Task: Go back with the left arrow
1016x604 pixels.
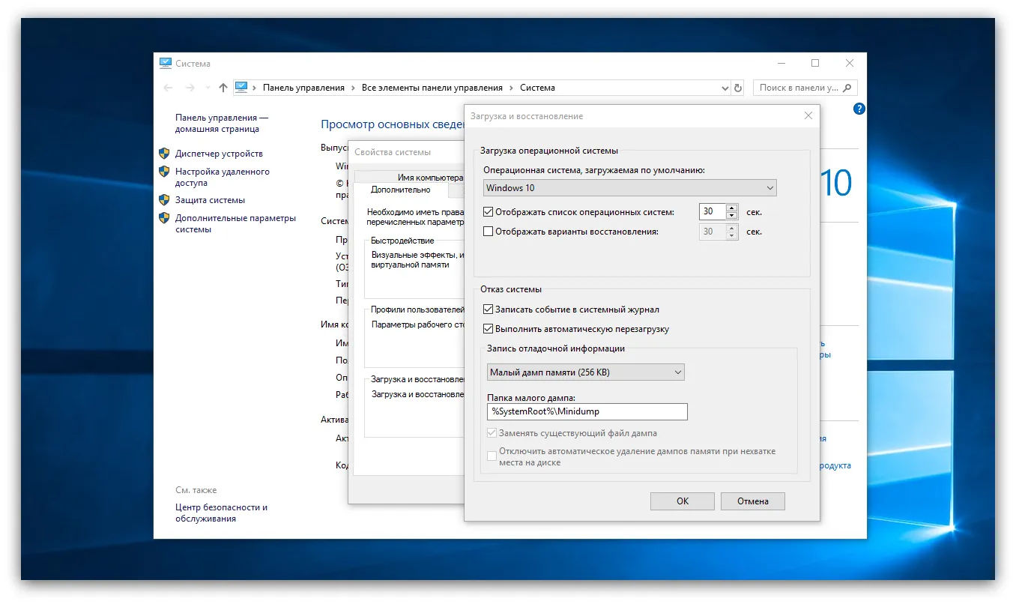Action: [168, 88]
